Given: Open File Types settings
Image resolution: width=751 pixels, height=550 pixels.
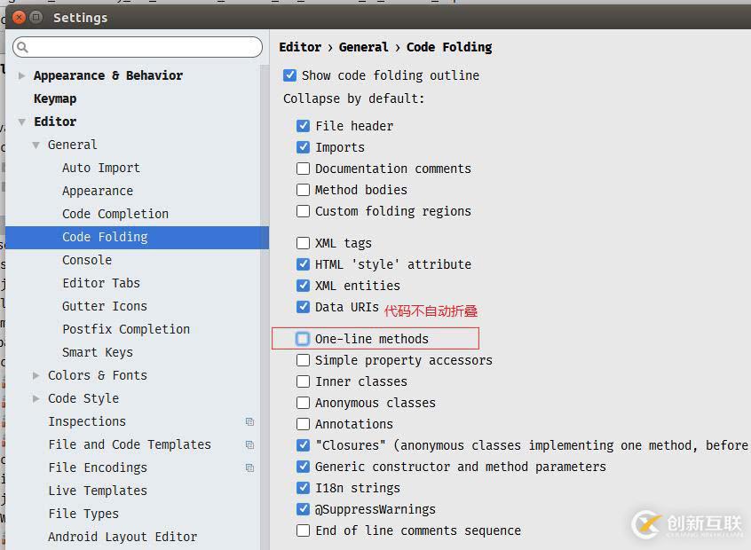Looking at the screenshot, I should click(83, 514).
